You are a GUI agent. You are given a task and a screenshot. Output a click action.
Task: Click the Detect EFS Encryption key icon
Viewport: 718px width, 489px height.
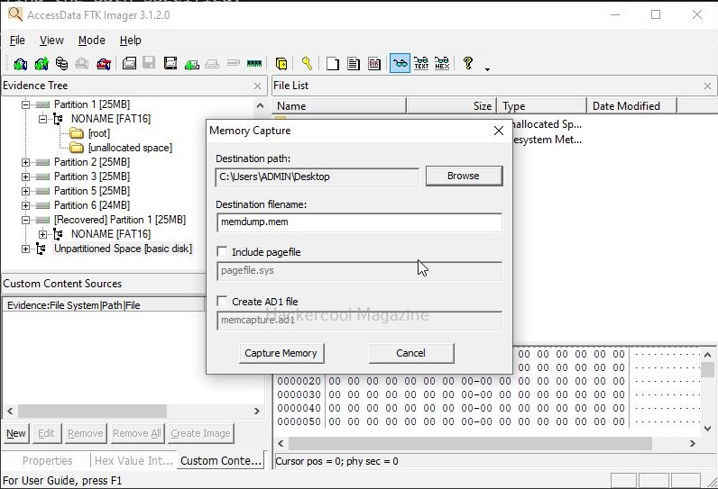307,64
